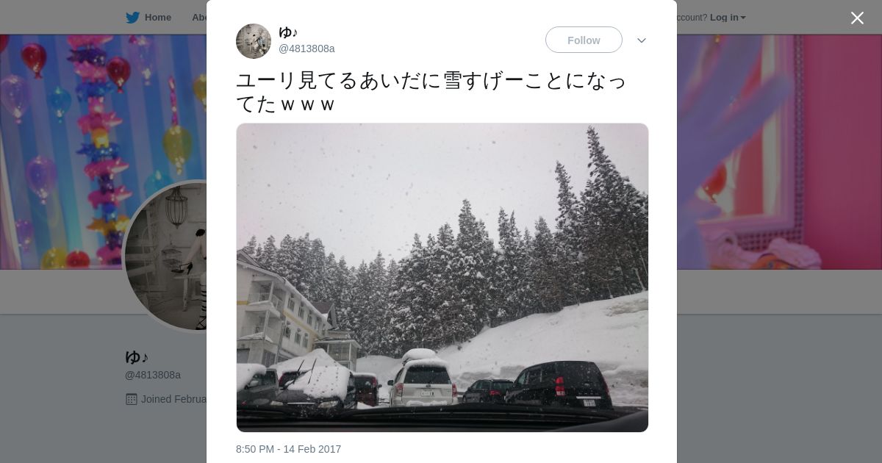Click the Japanese tweet text

431,92
